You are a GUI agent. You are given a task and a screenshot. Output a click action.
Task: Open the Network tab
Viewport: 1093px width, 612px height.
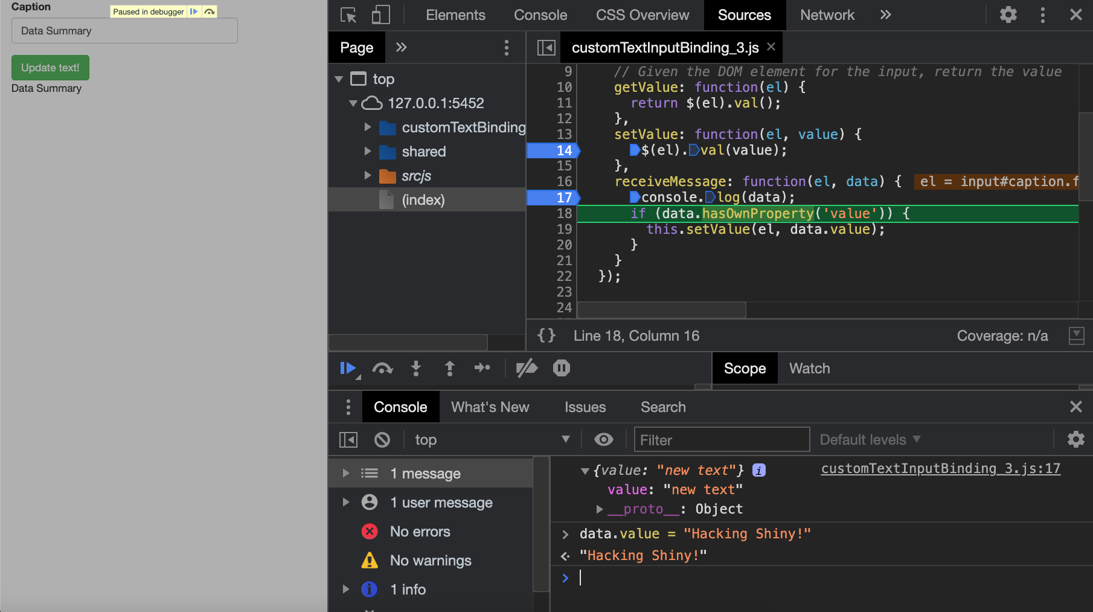827,15
